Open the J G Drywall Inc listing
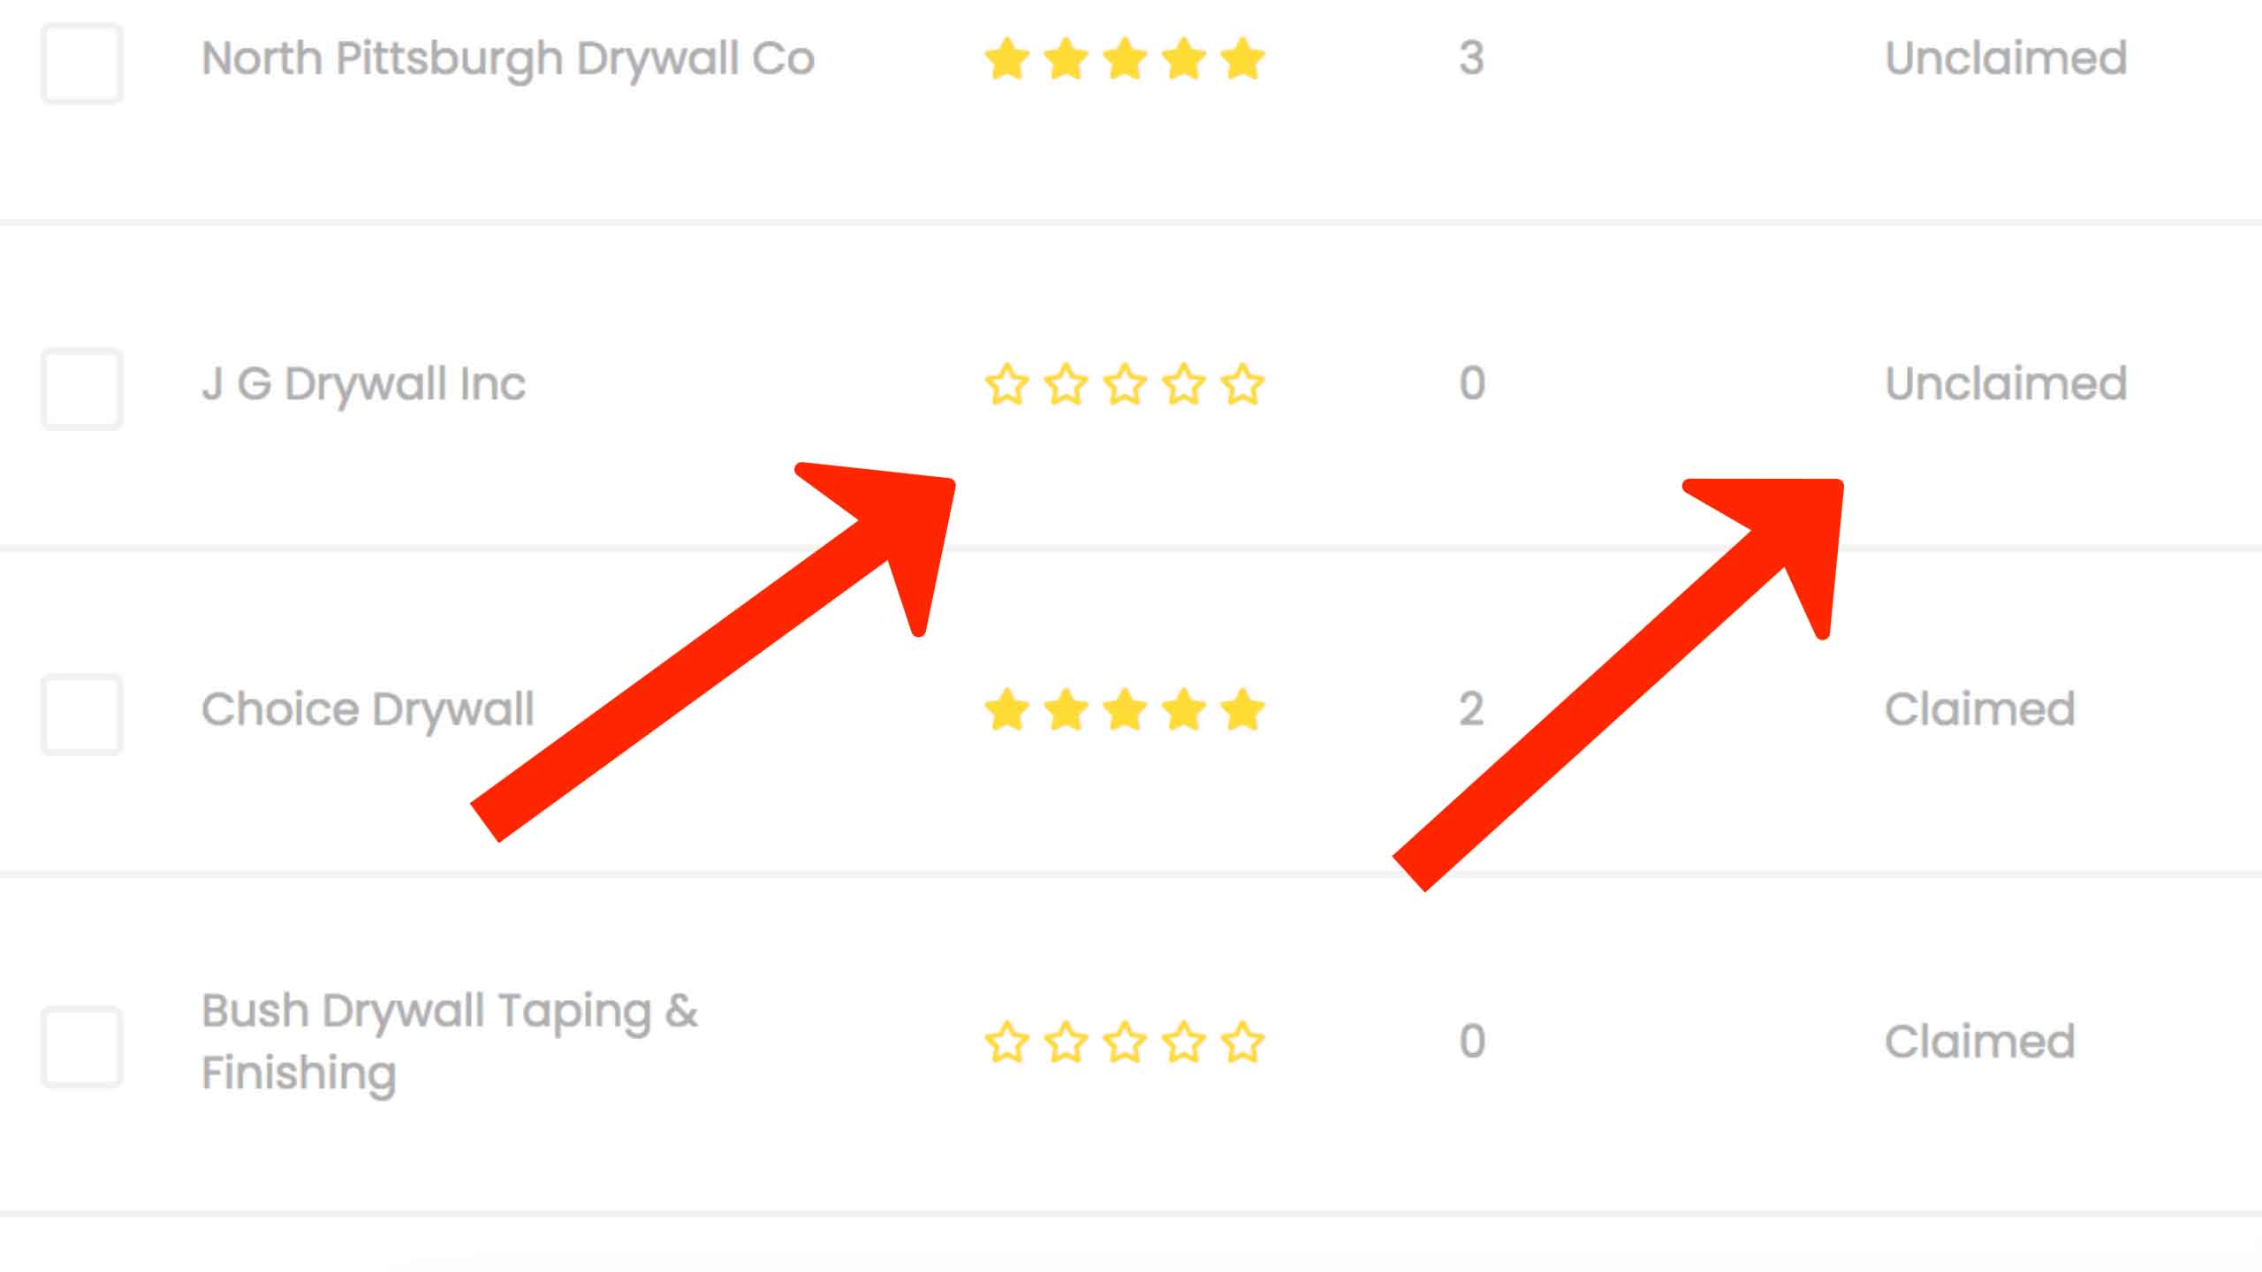The height and width of the screenshot is (1272, 2262). point(363,385)
